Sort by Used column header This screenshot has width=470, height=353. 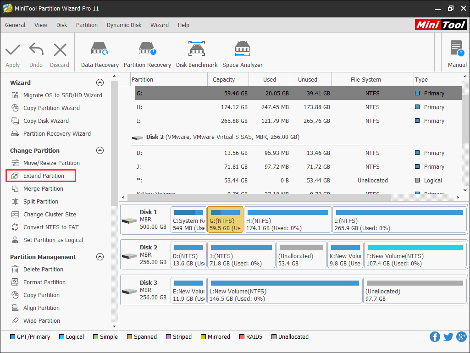(x=270, y=79)
